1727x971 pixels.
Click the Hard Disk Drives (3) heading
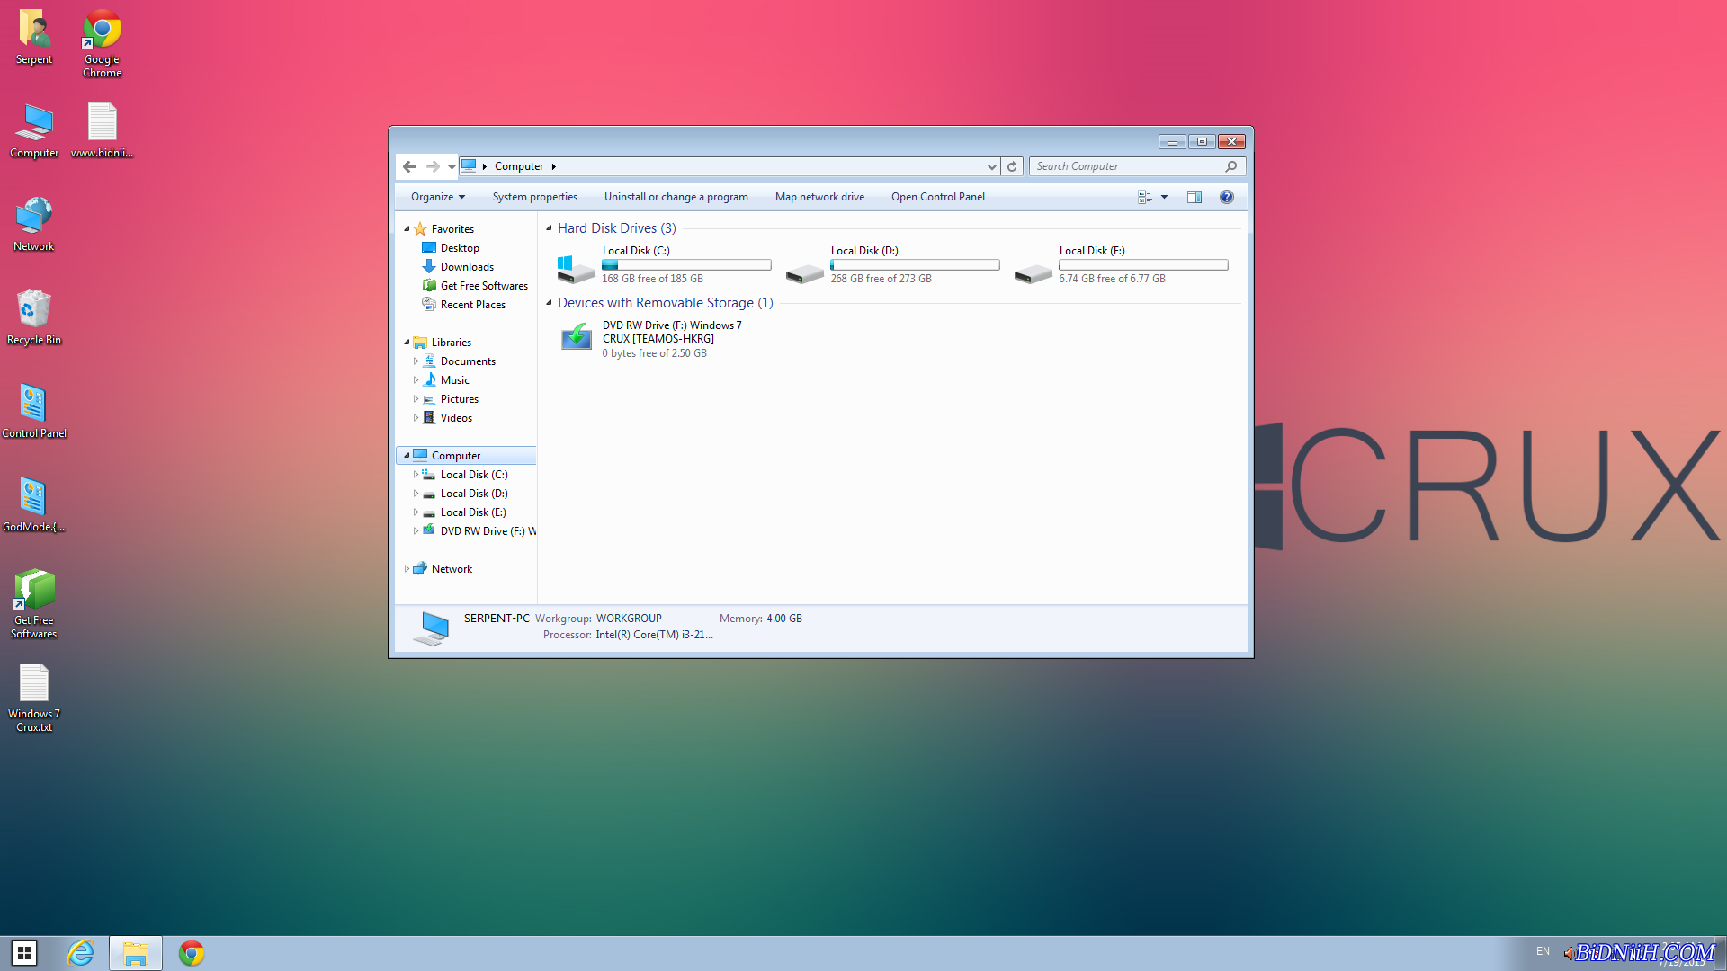[616, 228]
